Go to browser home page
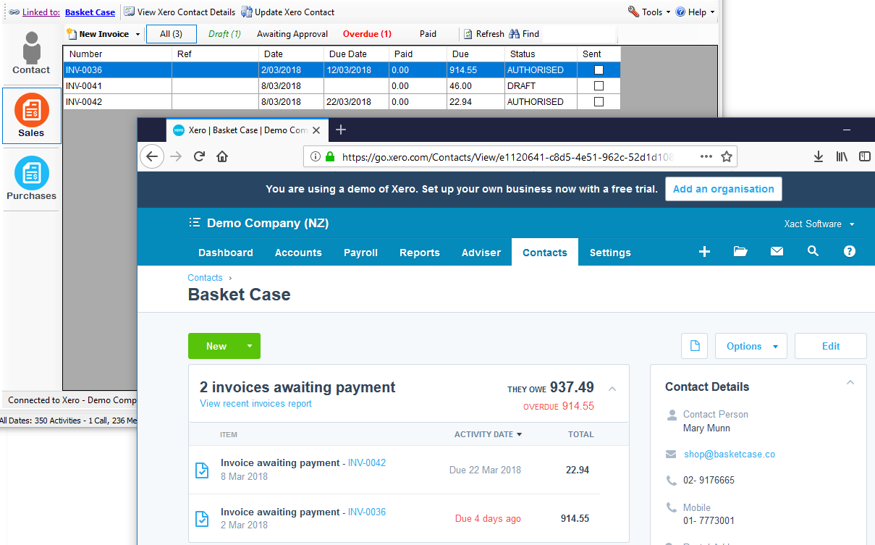This screenshot has width=875, height=545. [222, 156]
